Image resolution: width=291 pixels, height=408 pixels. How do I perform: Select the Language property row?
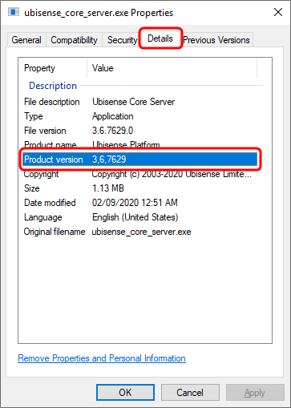tap(140, 217)
